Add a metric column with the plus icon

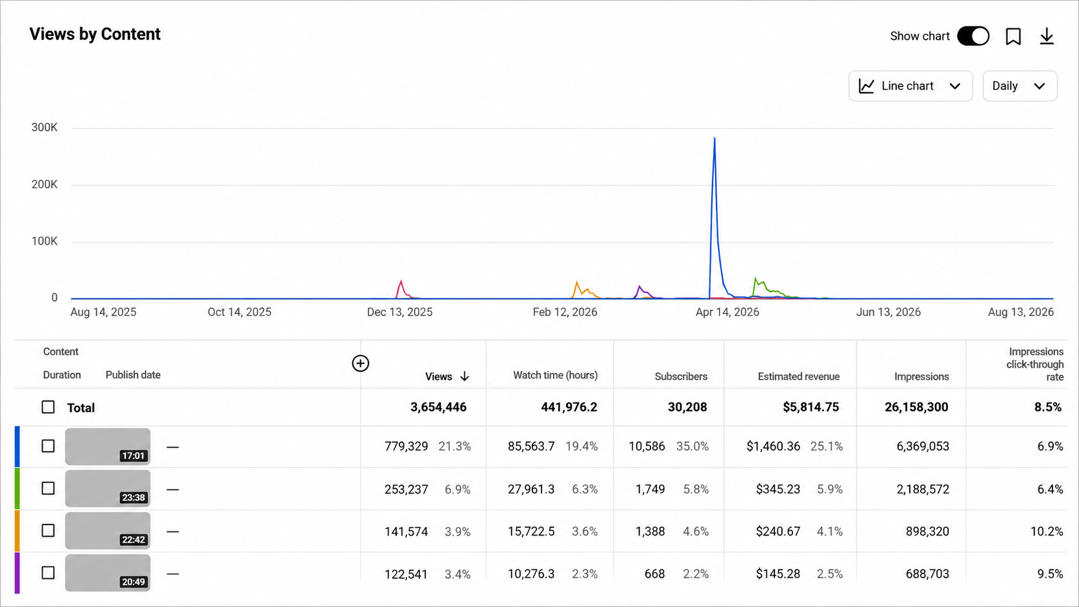[360, 364]
